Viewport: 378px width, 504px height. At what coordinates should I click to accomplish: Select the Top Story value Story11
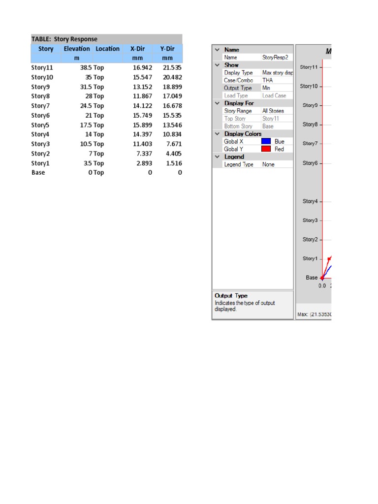(277, 119)
